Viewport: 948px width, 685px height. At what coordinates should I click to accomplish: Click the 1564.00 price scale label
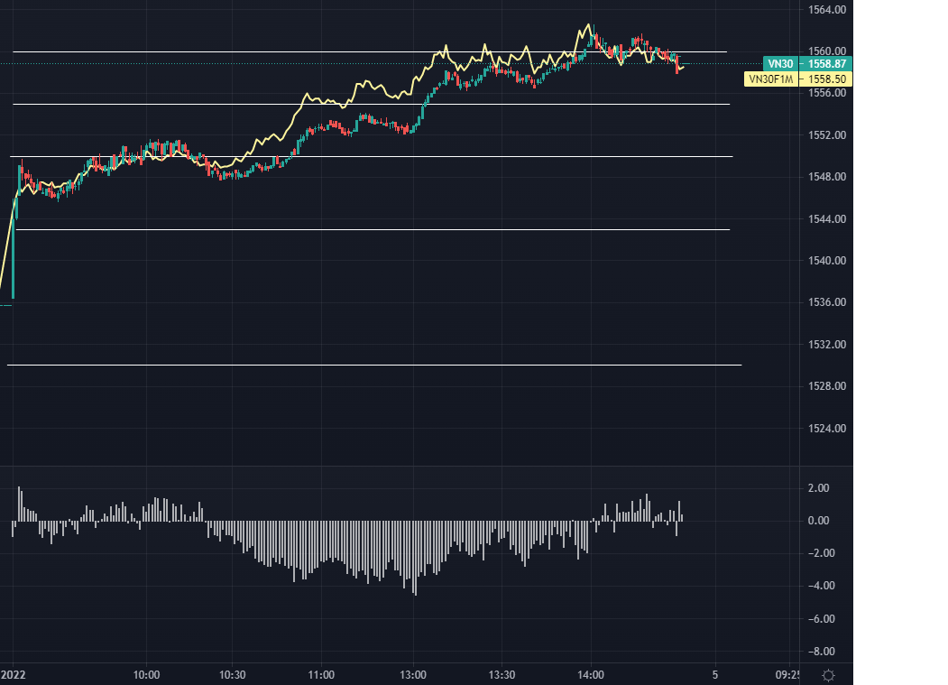(x=828, y=10)
